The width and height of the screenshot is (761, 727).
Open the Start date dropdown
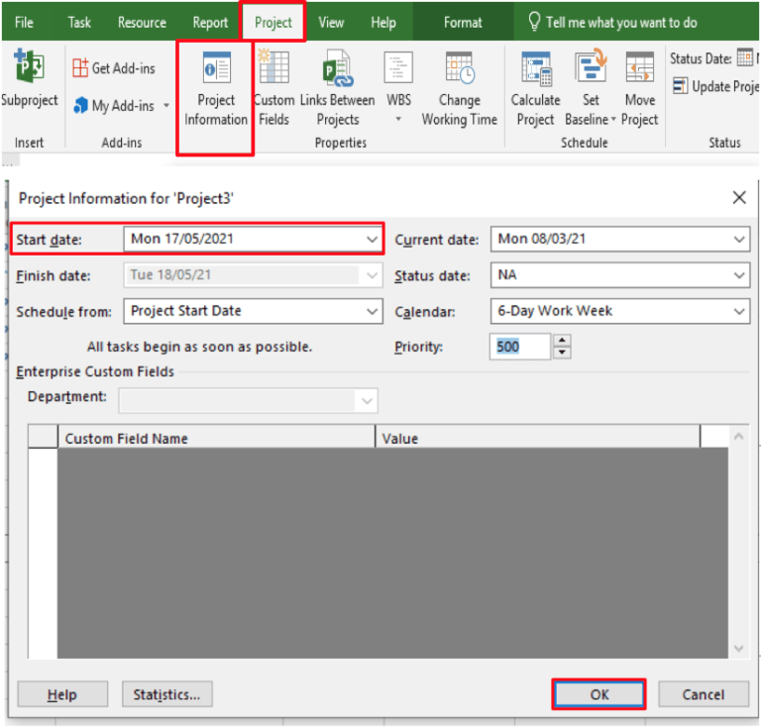pyautogui.click(x=372, y=240)
